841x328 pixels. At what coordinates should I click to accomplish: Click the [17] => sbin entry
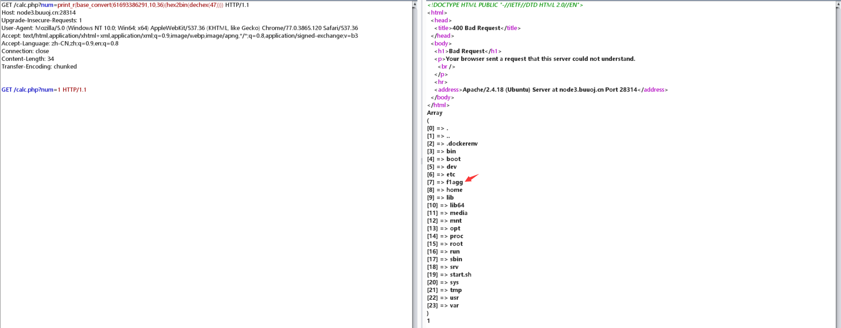point(445,259)
